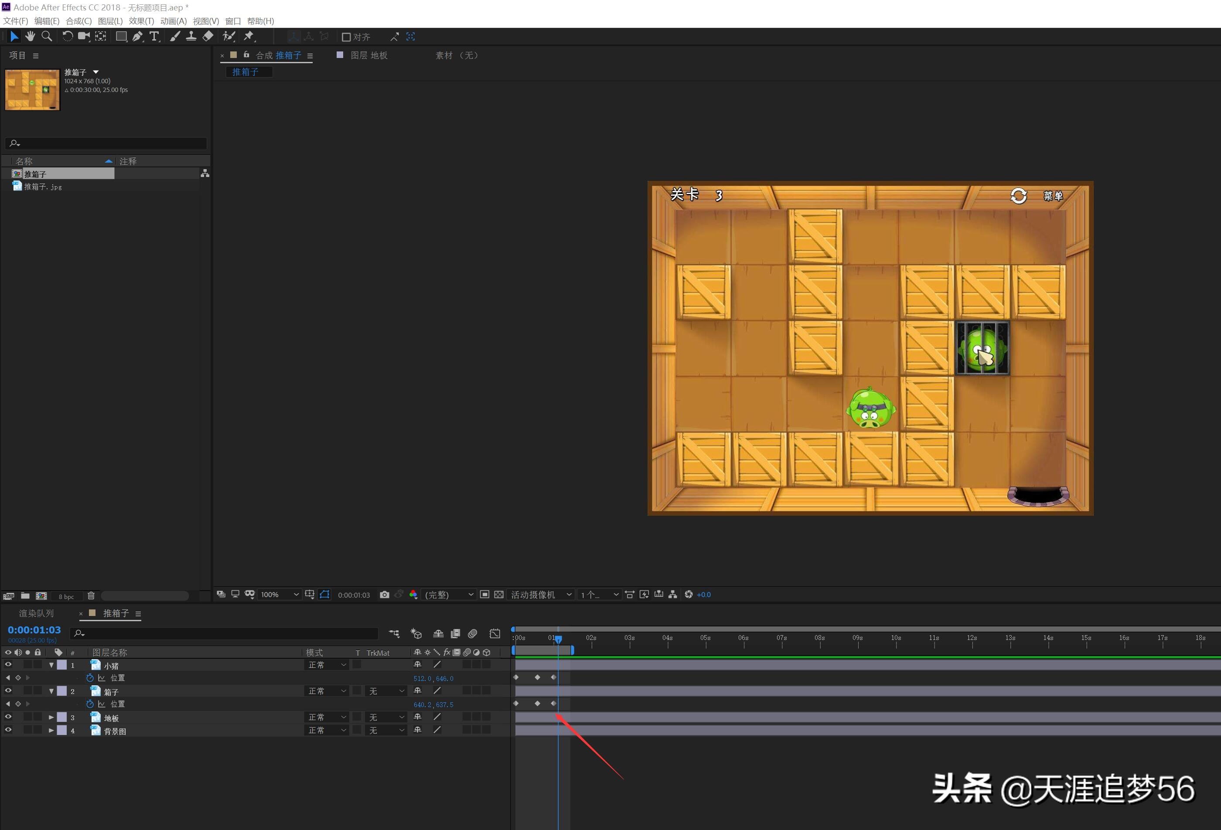Viewport: 1221px width, 830px height.
Task: Select the Hand tool in toolbar
Action: point(30,36)
